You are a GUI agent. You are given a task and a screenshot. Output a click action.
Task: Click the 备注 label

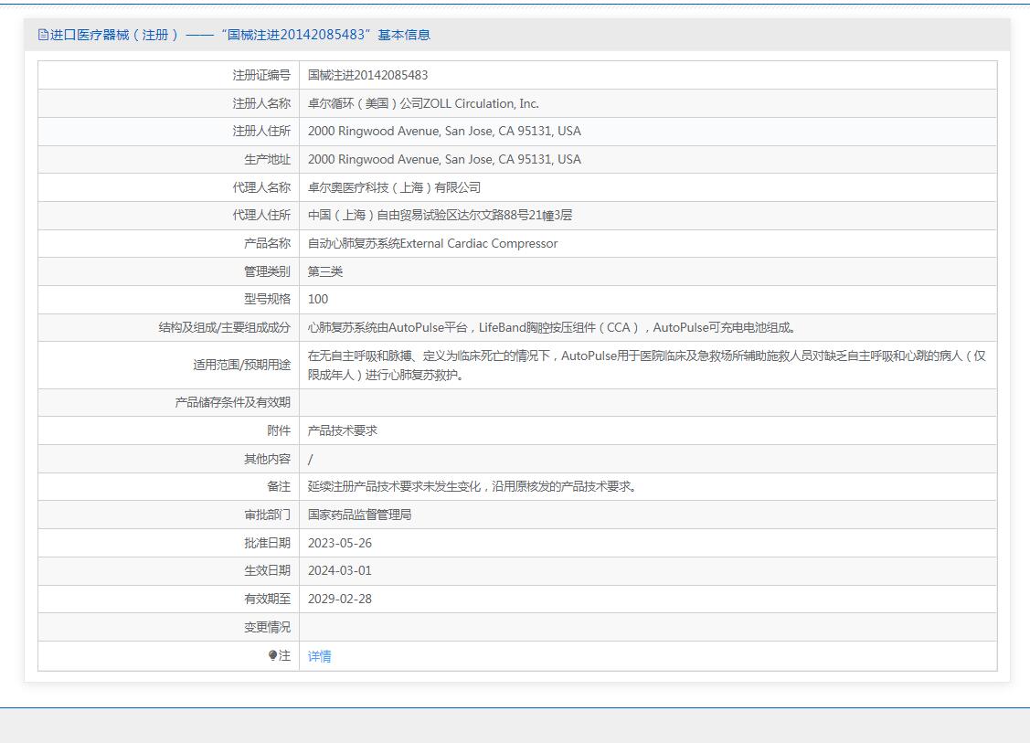point(279,486)
